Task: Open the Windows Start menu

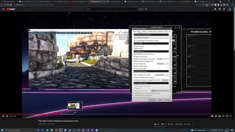Action: coord(2,130)
